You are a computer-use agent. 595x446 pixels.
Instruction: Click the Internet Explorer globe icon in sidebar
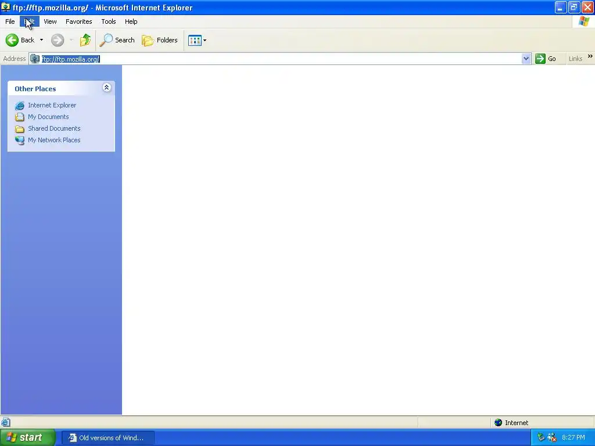tap(19, 106)
